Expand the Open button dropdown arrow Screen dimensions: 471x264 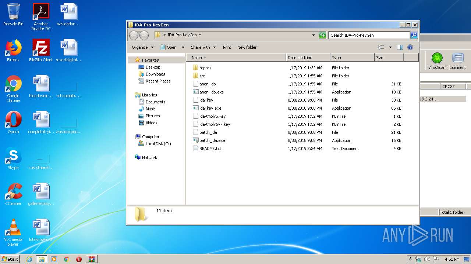pyautogui.click(x=184, y=47)
